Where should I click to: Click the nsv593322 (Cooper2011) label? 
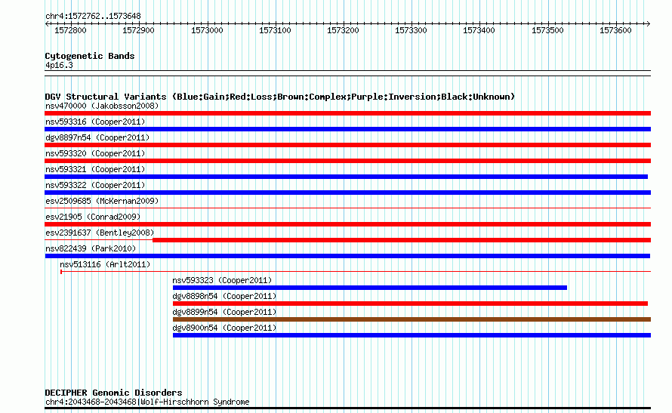point(95,185)
